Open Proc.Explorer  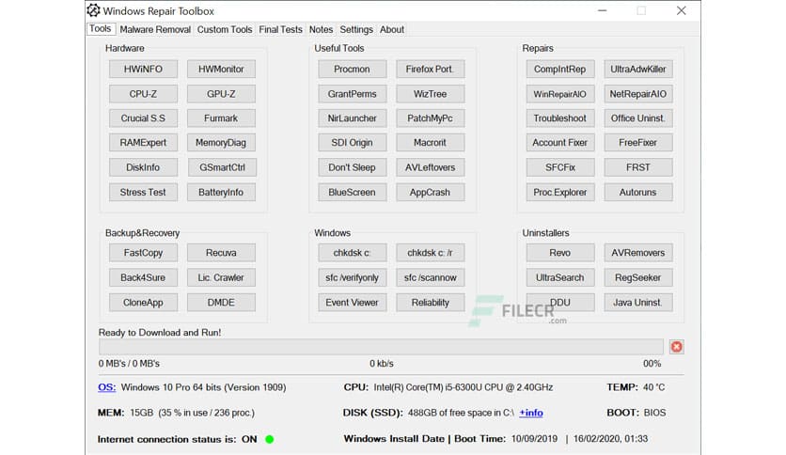(x=560, y=193)
